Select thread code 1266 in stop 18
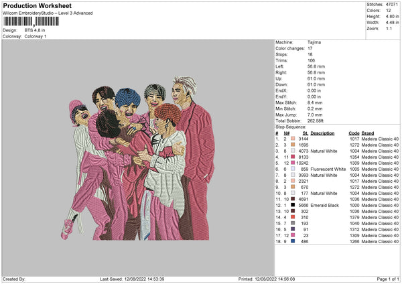 [354, 241]
